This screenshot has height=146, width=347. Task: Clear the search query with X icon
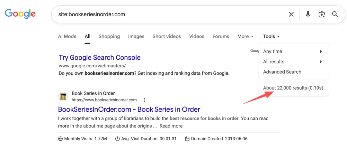click(x=291, y=14)
